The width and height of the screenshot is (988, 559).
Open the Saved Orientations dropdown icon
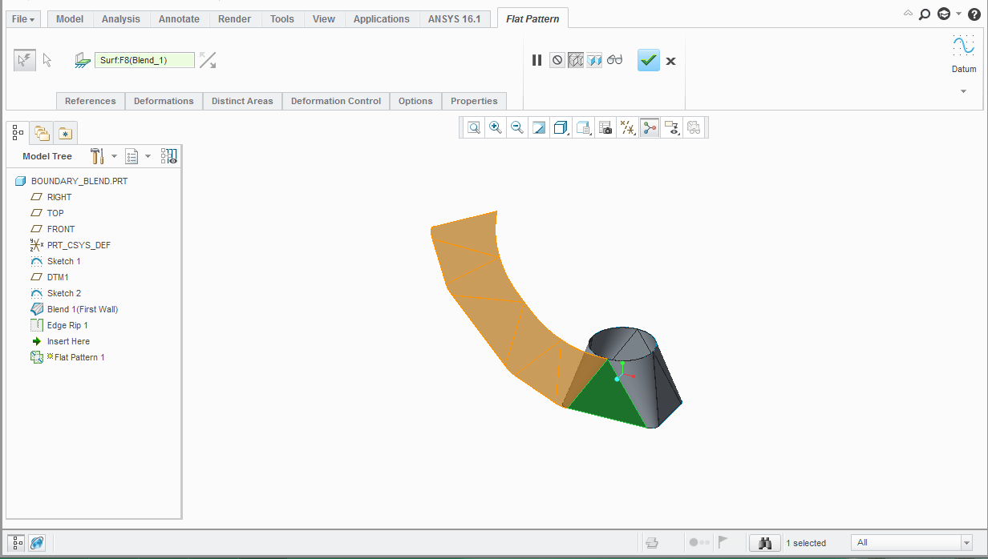click(584, 127)
